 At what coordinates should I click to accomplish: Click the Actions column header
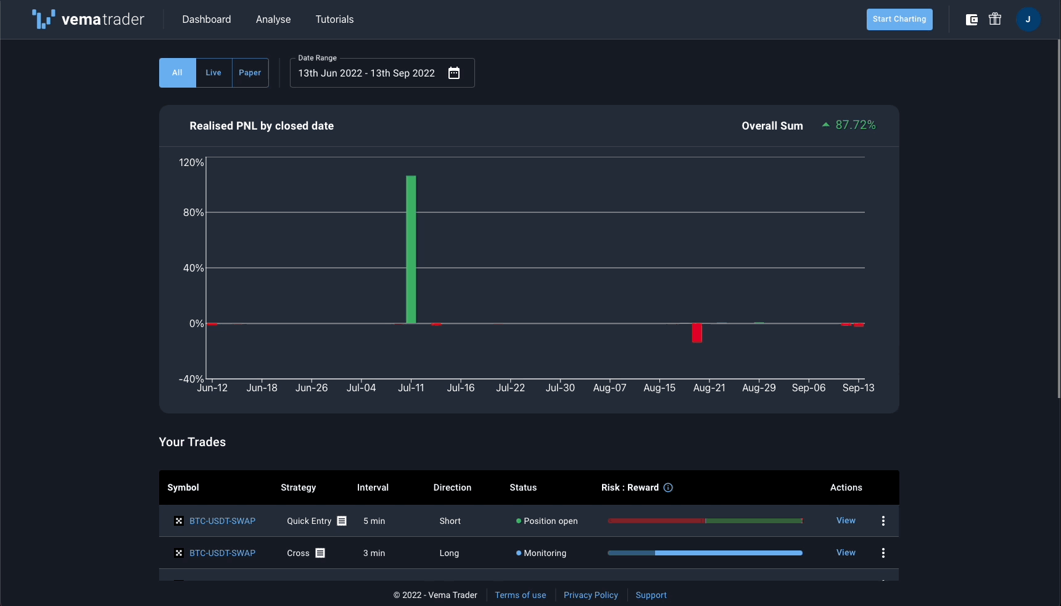coord(846,488)
